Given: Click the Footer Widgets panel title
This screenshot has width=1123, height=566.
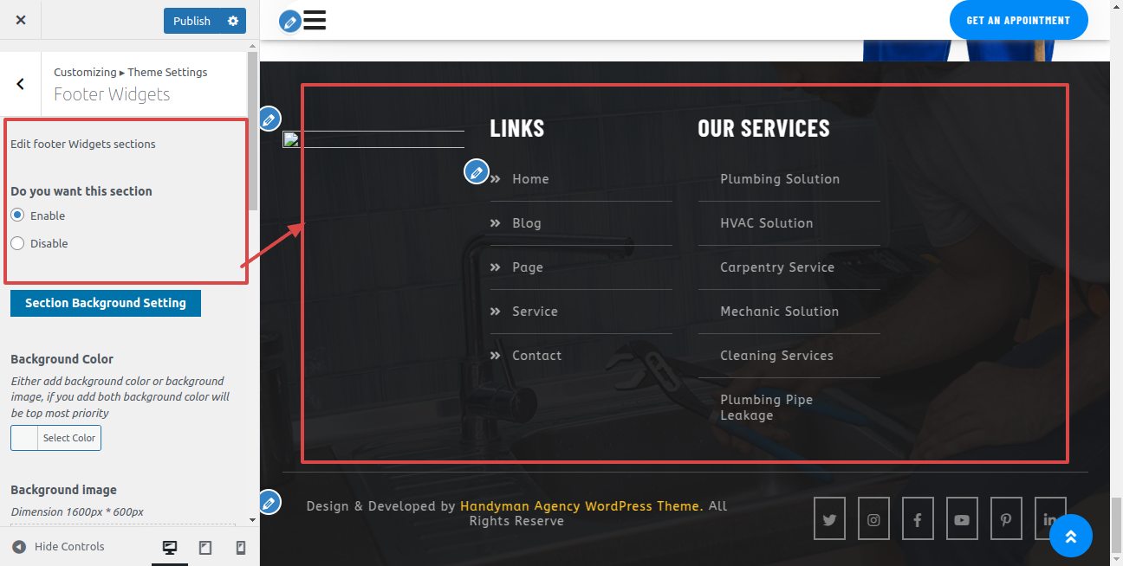Looking at the screenshot, I should [112, 94].
